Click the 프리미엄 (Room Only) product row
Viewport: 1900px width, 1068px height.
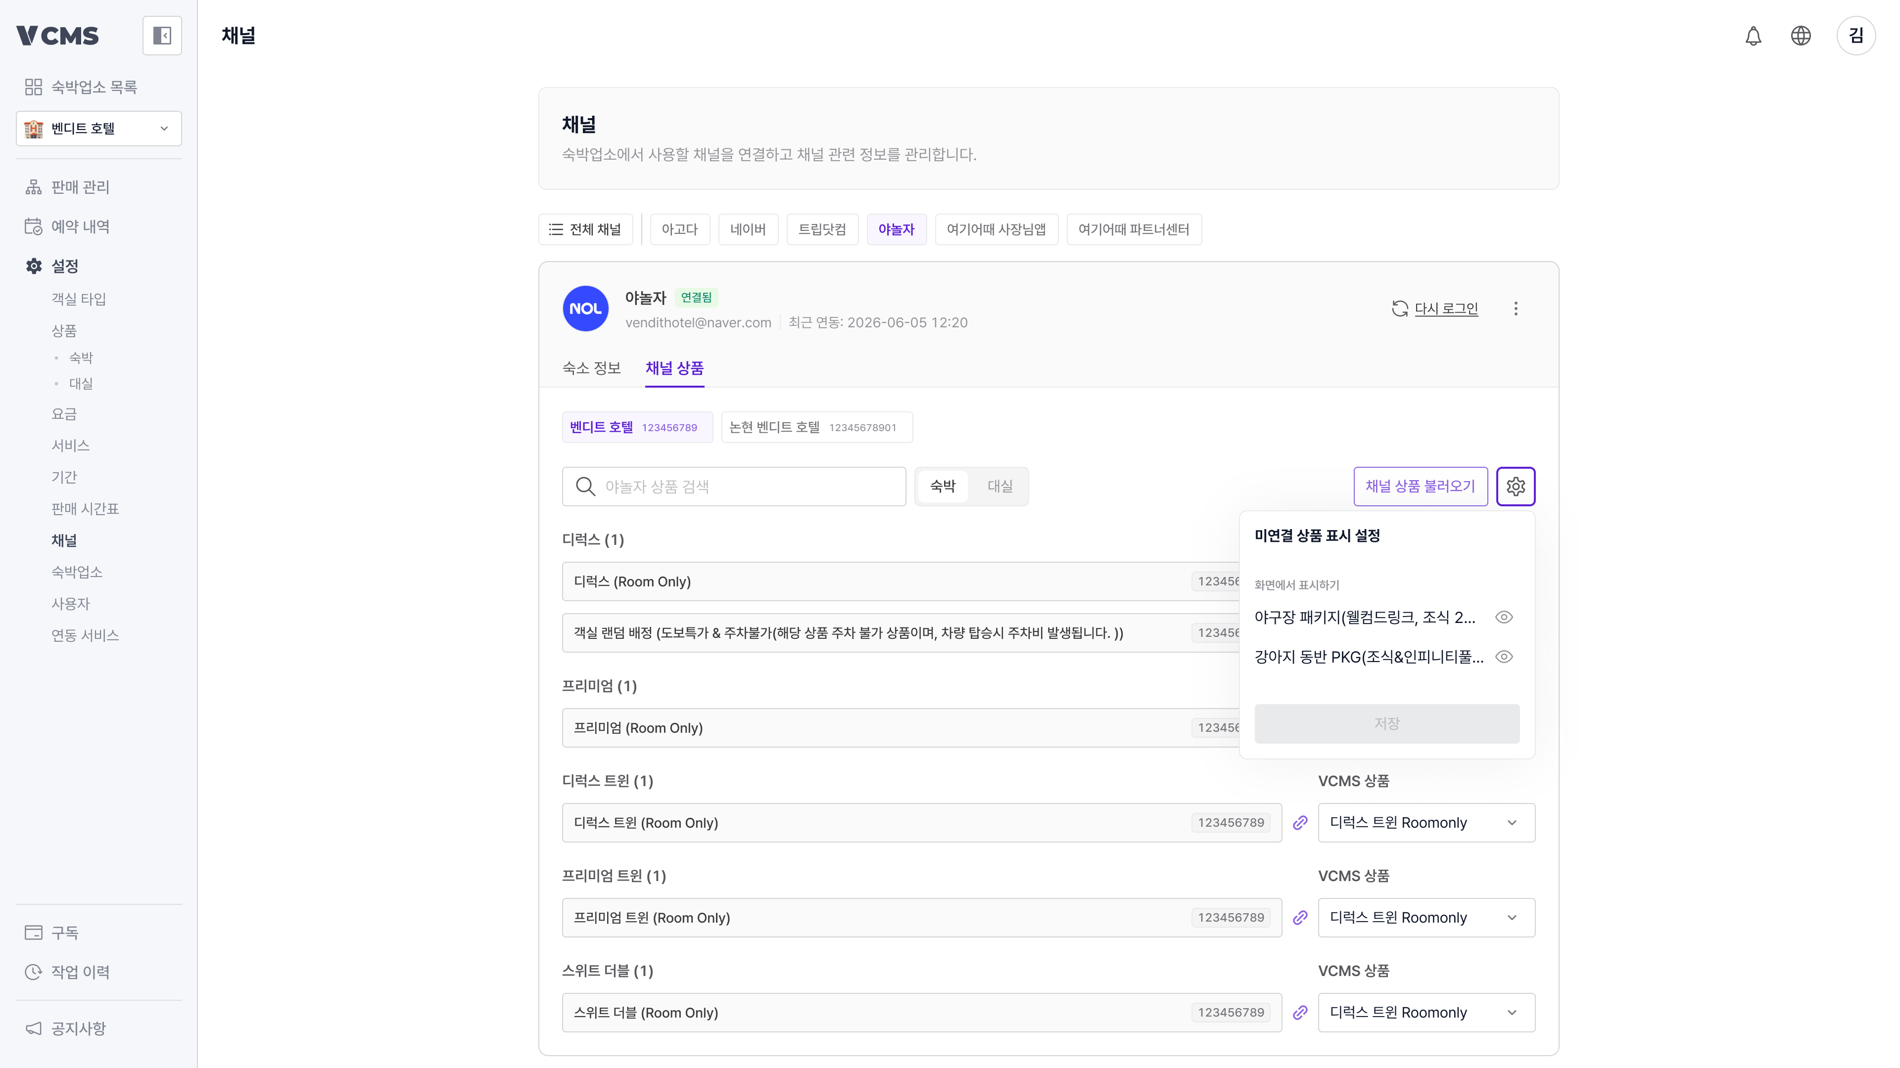[x=902, y=728]
